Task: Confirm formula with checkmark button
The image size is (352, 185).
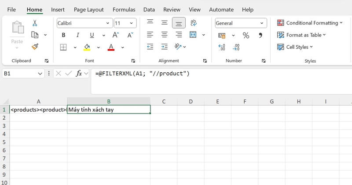Action: click(69, 73)
